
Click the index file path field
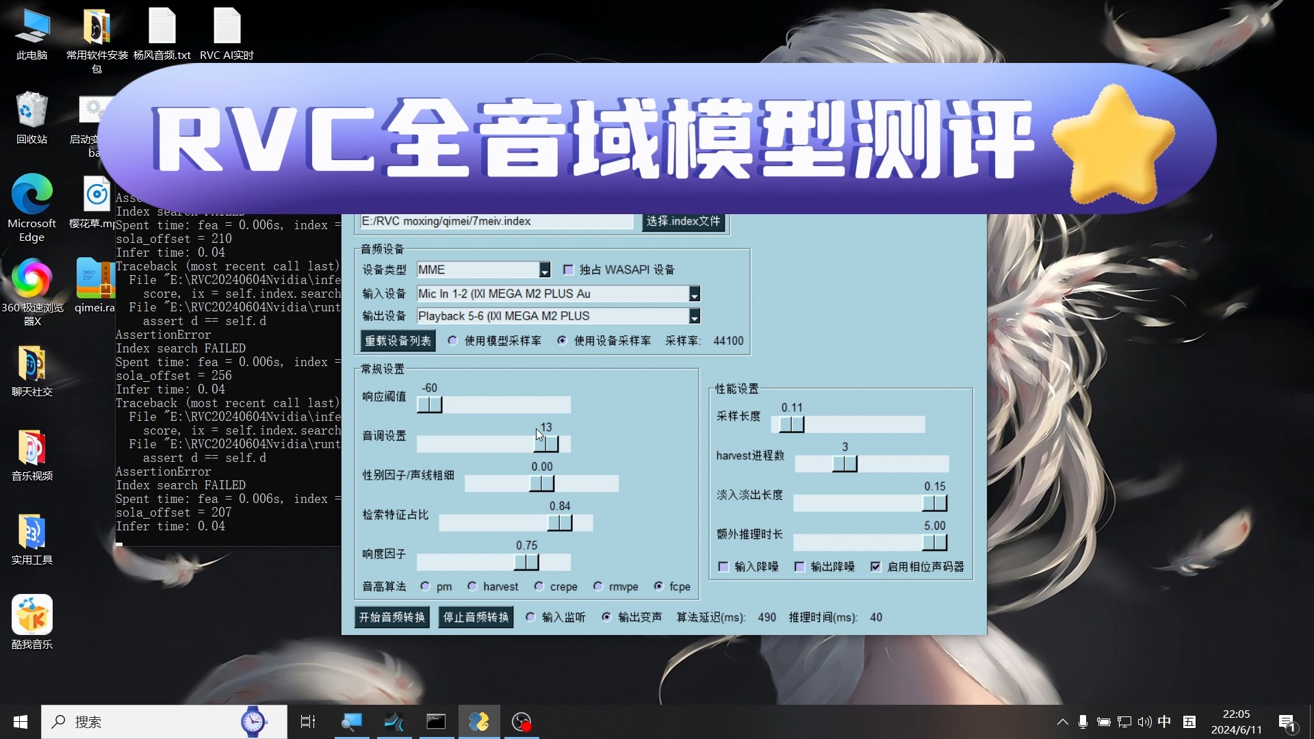point(497,221)
